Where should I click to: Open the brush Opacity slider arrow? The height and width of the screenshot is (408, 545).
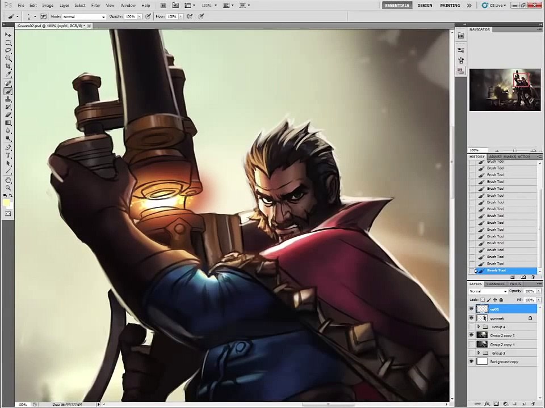[x=140, y=16]
